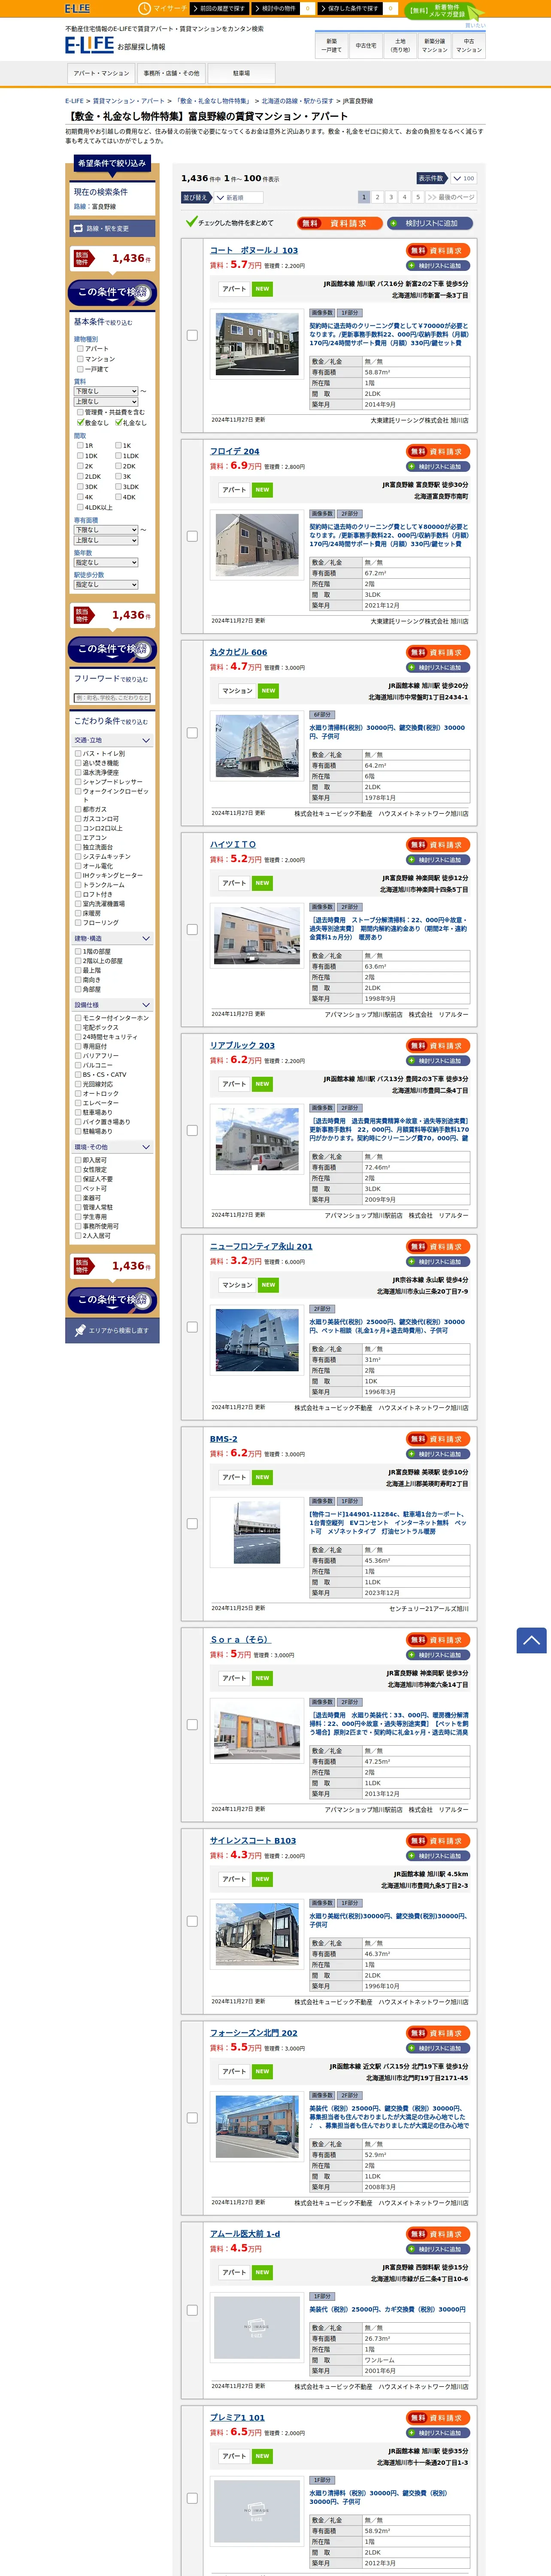This screenshot has height=2576, width=551.
Task: Click the E-LIFE site logo
Action: click(x=89, y=45)
